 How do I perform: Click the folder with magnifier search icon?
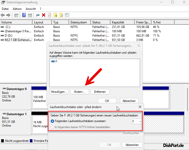click(x=61, y=15)
